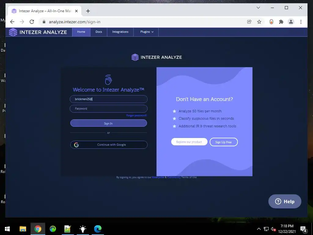
Task: Open the Home nav tab
Action: coord(81,32)
